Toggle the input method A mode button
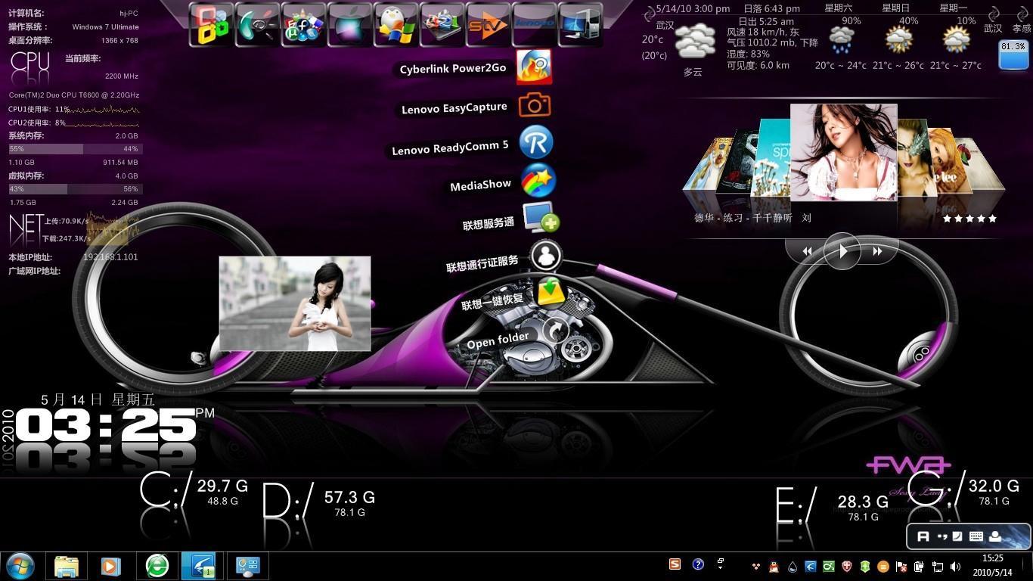Image resolution: width=1033 pixels, height=581 pixels. tap(923, 536)
